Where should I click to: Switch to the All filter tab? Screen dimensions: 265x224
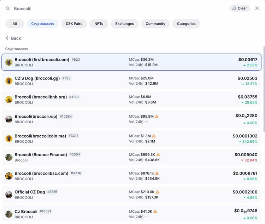point(14,24)
